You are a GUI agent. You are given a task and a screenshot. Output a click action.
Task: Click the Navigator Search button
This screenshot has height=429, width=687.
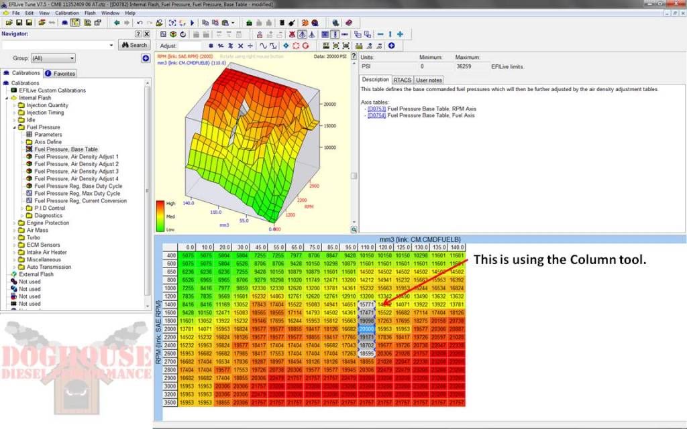[134, 45]
